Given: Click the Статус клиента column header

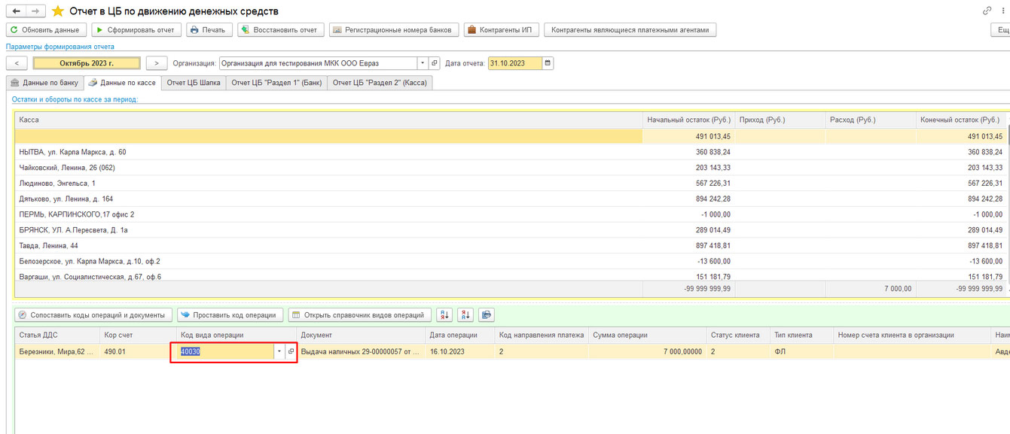Looking at the screenshot, I should (738, 335).
